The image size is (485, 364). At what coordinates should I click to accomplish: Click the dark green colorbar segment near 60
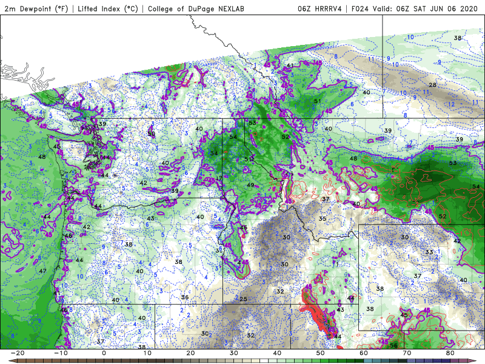[x=360, y=361]
